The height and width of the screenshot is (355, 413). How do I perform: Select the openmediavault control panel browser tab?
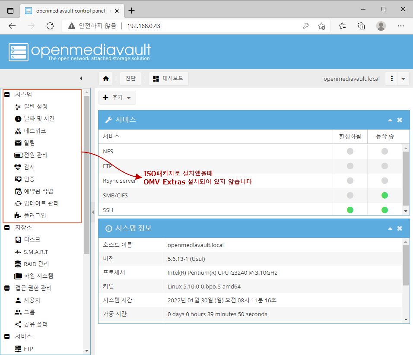point(71,11)
